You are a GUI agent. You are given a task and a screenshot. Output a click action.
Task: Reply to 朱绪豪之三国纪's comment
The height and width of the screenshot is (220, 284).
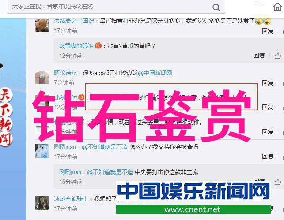(268, 31)
